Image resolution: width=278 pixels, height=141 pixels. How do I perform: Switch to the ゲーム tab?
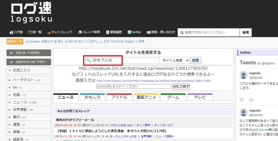[x=173, y=97]
